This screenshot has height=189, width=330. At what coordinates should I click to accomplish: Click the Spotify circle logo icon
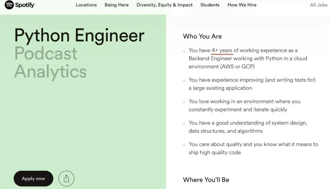(9, 5)
